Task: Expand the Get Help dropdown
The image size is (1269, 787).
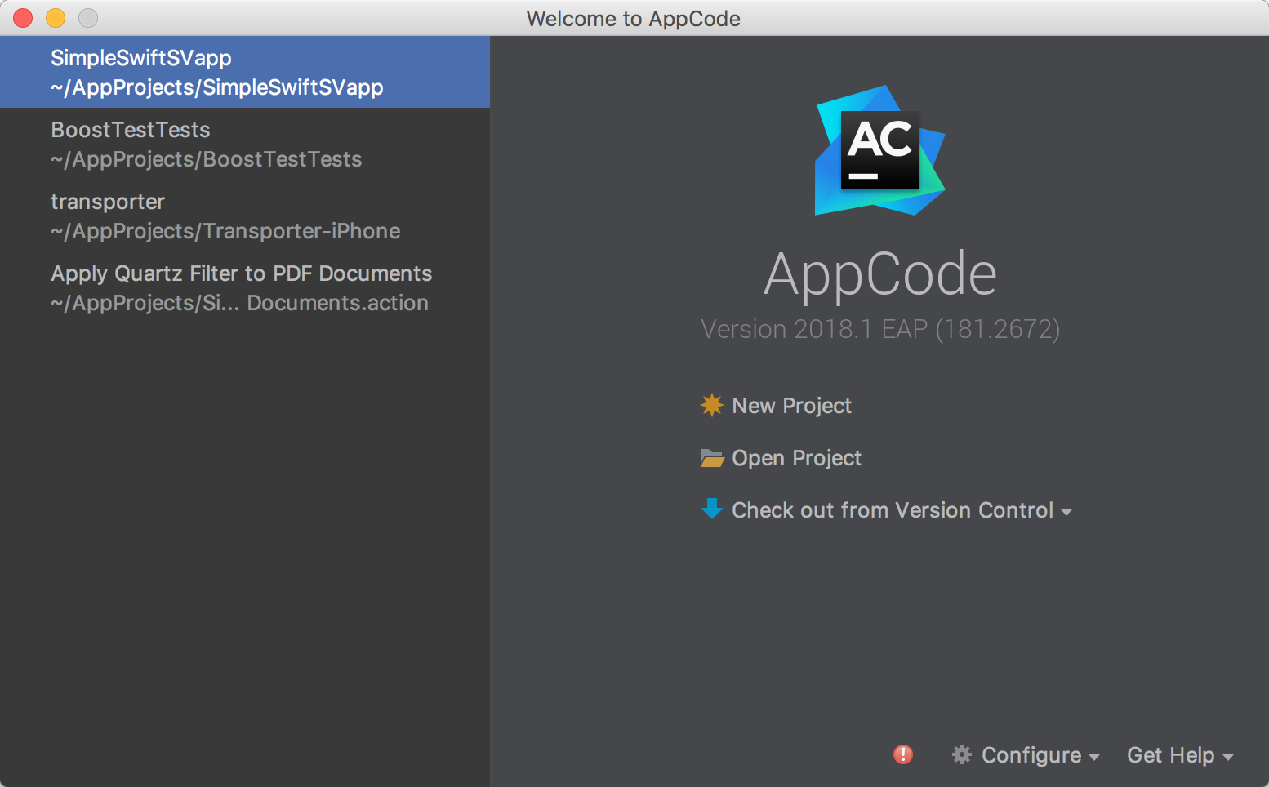Action: (x=1179, y=755)
